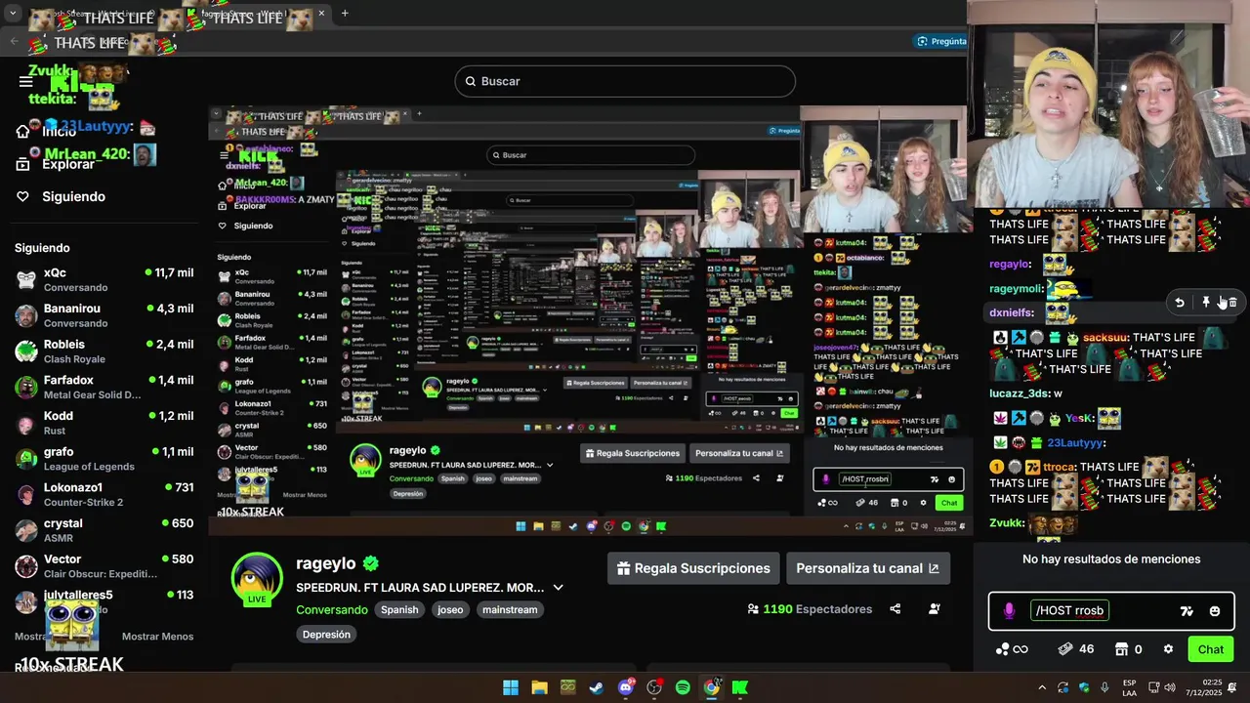The image size is (1250, 703).
Task: Open Steam from the taskbar
Action: pos(596,687)
